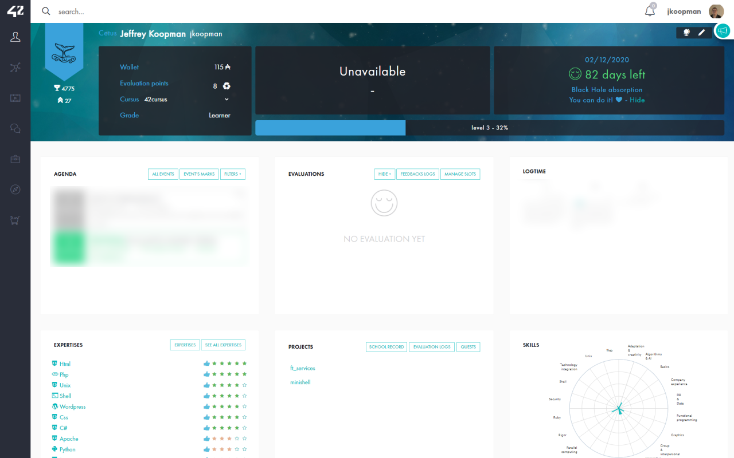Open the compass icon in sidebar

click(15, 189)
